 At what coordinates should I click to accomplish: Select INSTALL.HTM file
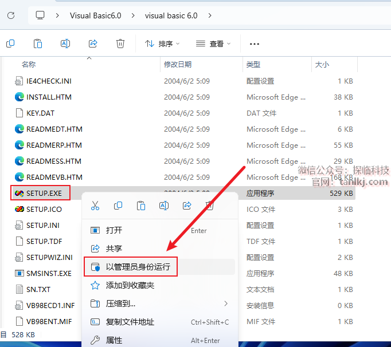tap(49, 97)
